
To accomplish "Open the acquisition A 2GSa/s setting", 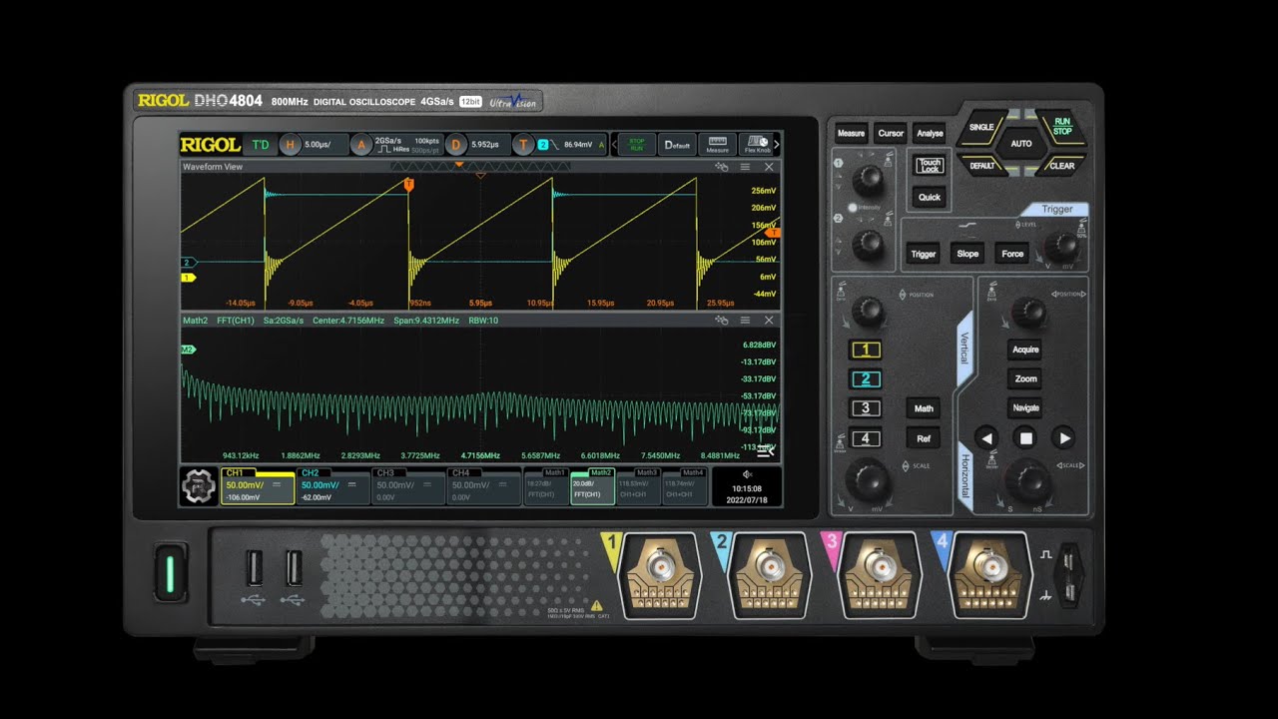I will (397, 145).
